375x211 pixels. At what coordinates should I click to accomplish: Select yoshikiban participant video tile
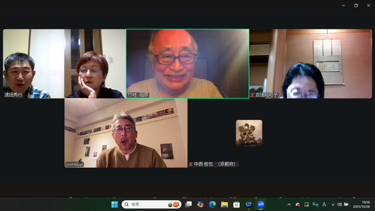click(126, 133)
